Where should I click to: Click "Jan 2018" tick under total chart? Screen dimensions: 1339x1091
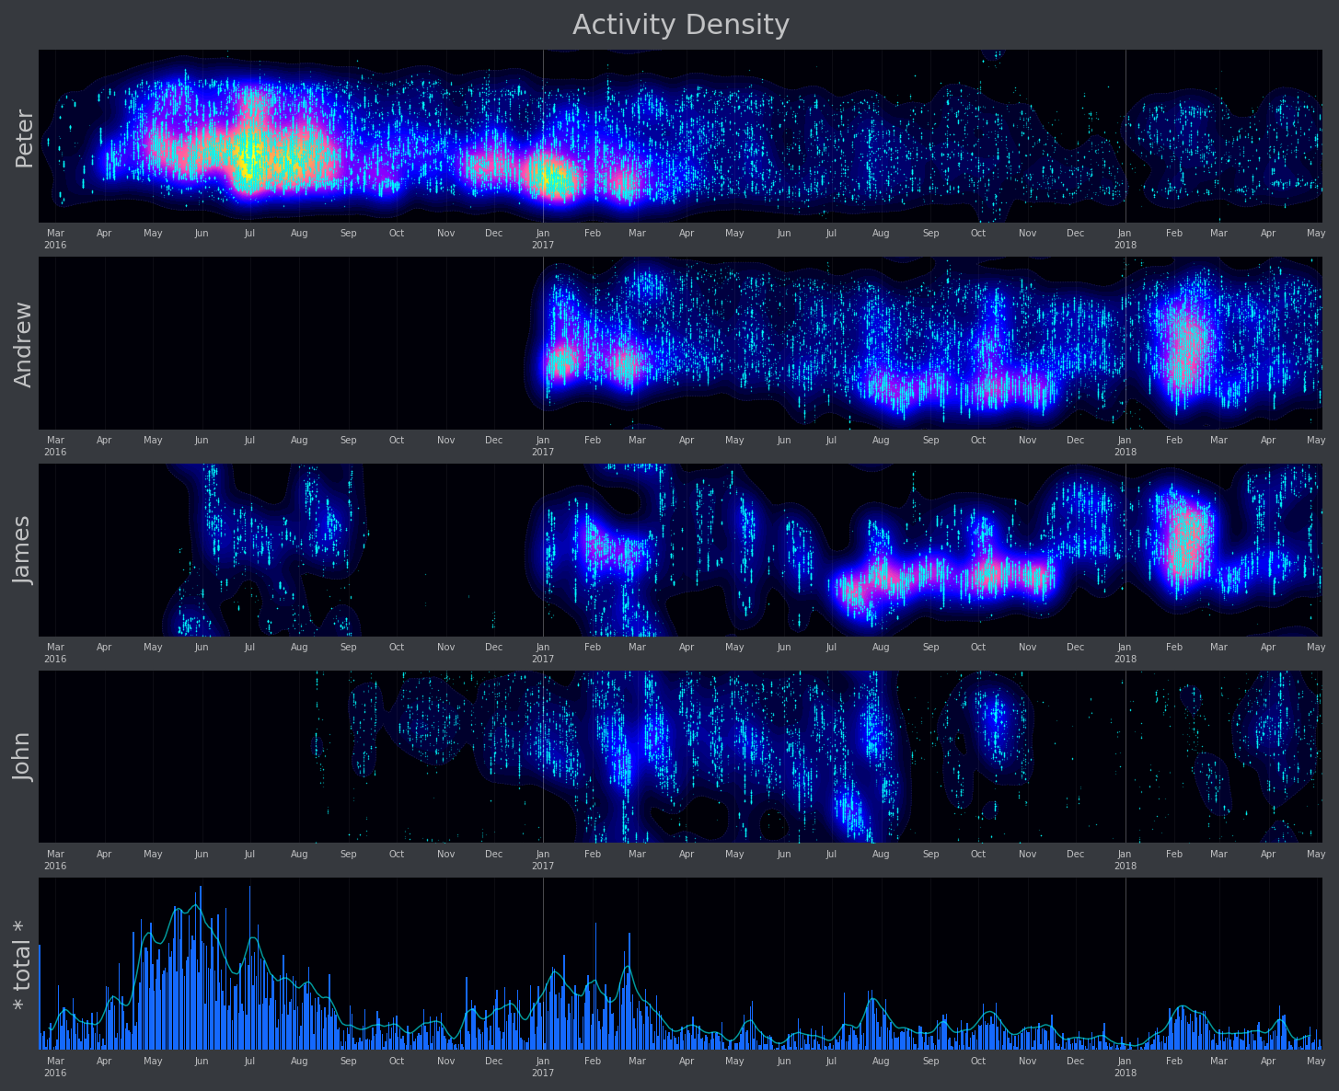pos(1125,1067)
